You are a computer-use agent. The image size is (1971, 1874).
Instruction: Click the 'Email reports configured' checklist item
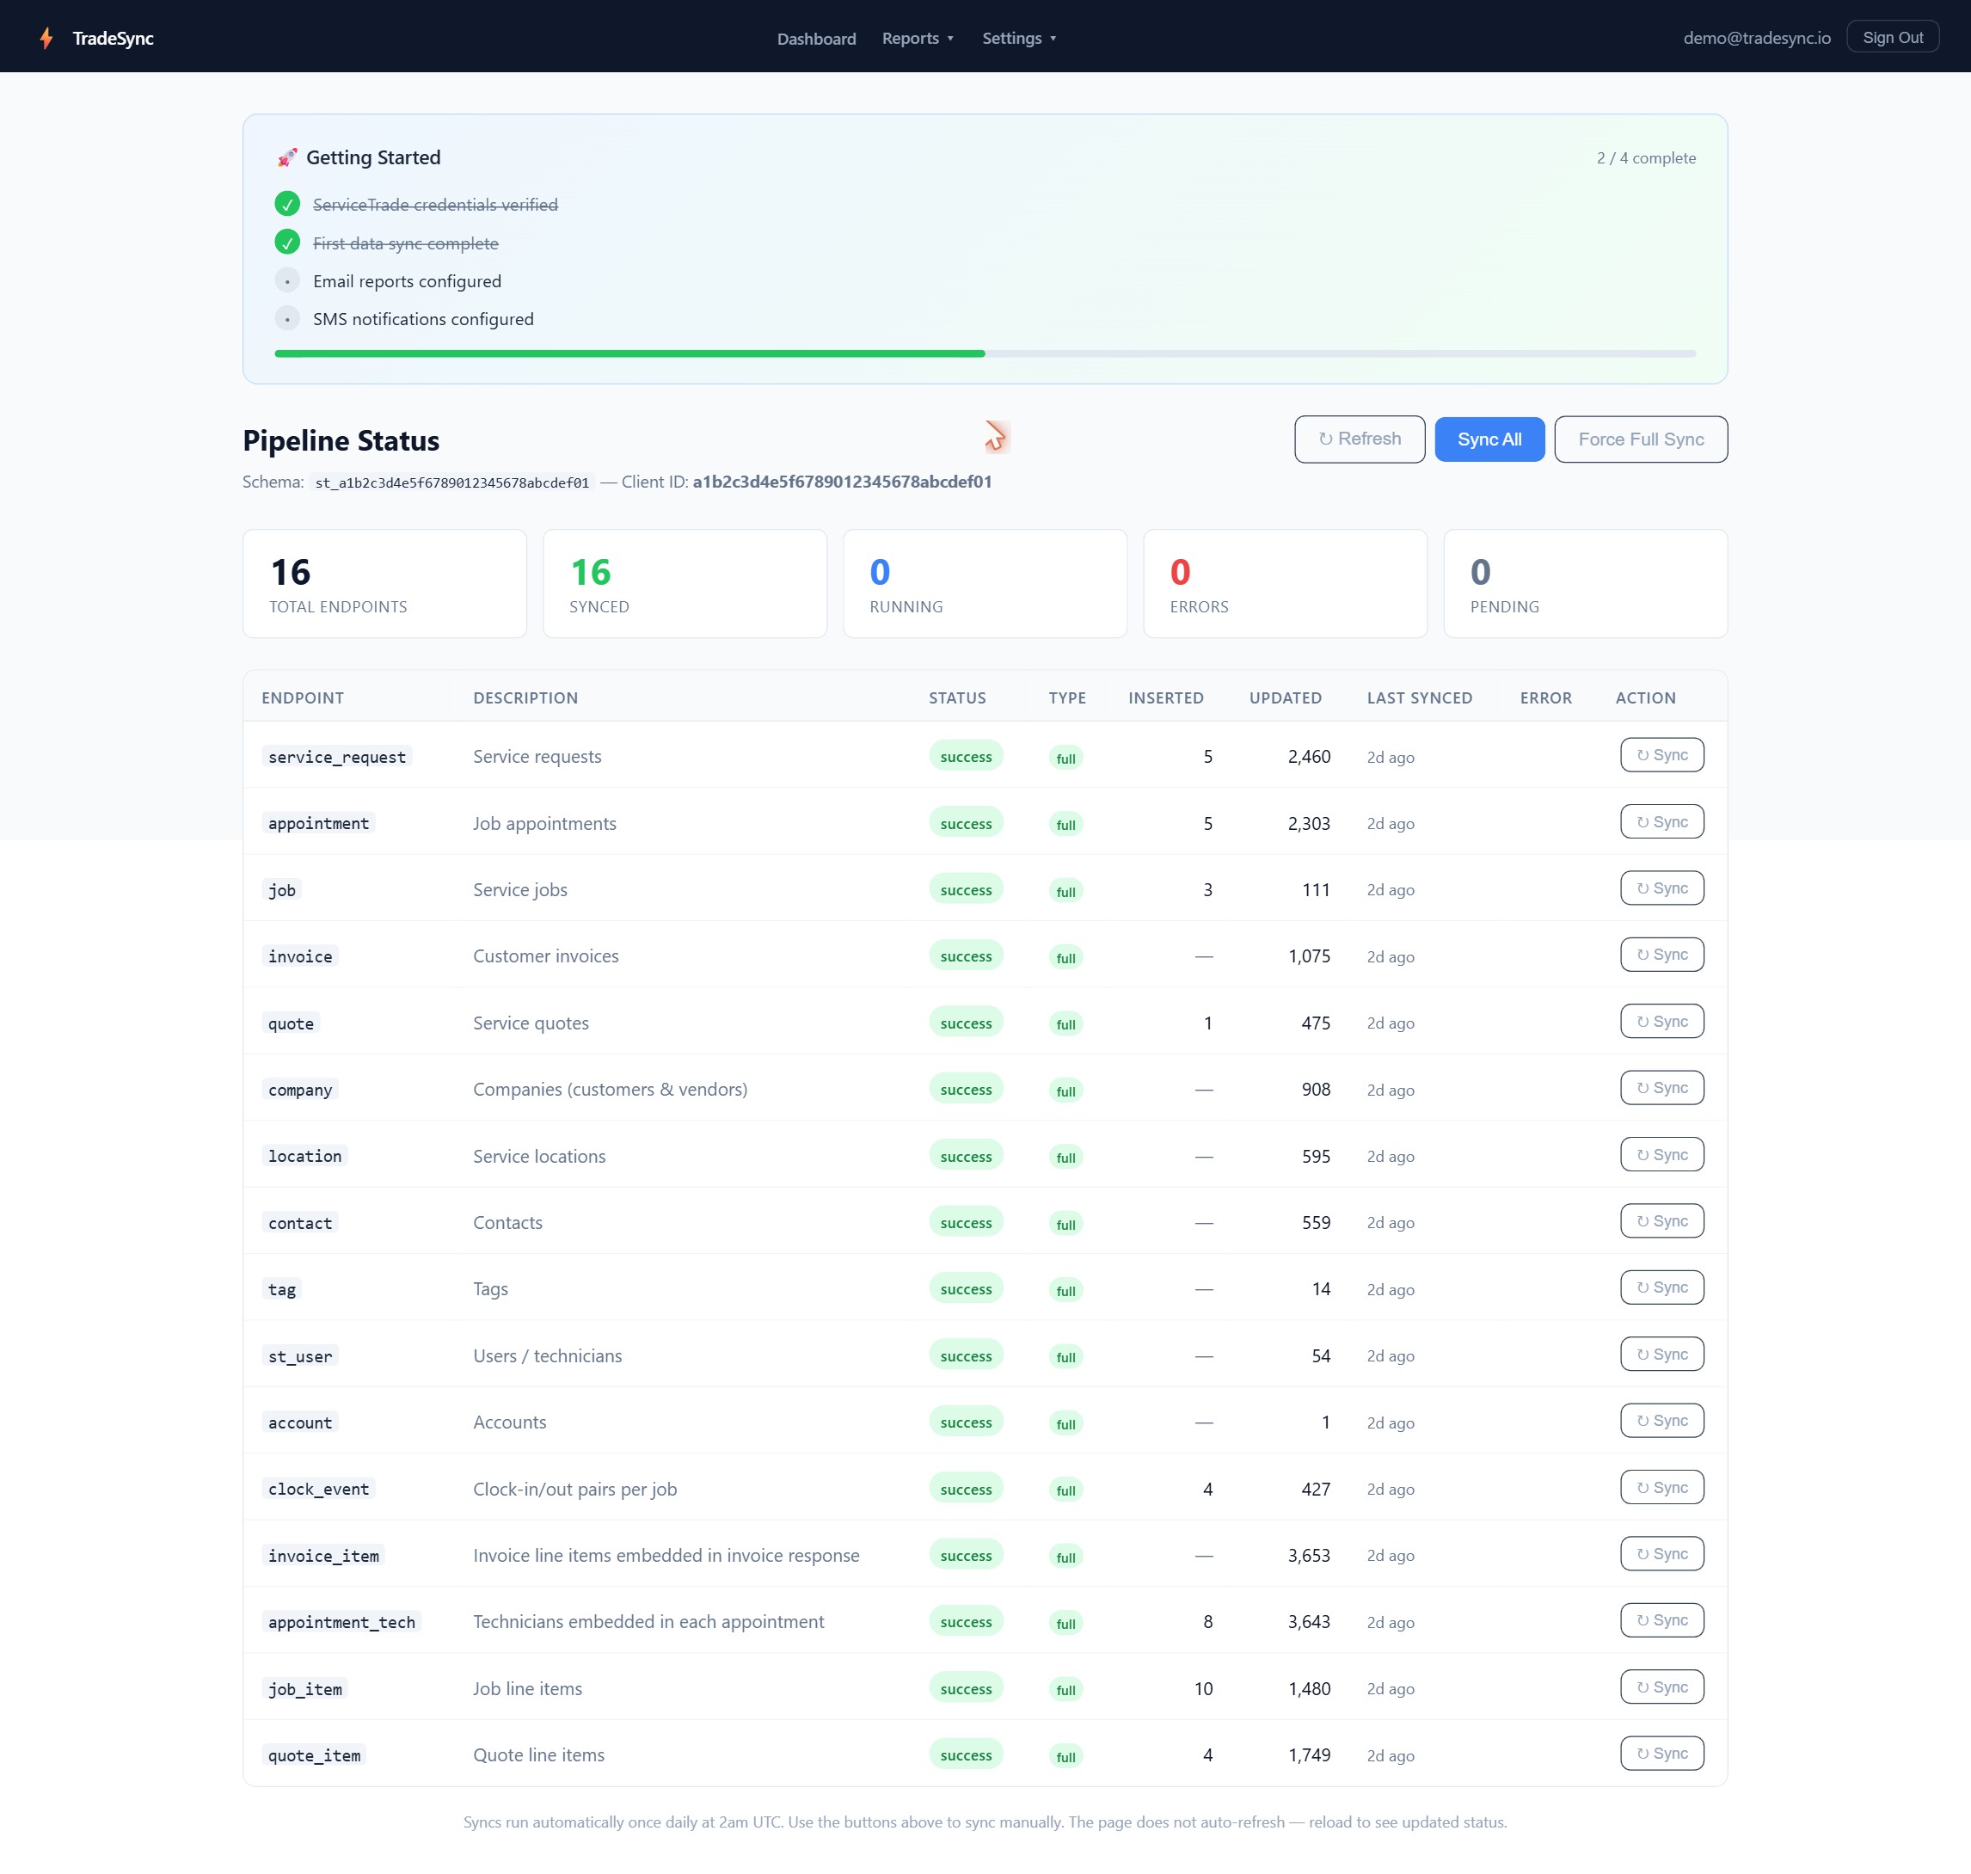coord(407,280)
